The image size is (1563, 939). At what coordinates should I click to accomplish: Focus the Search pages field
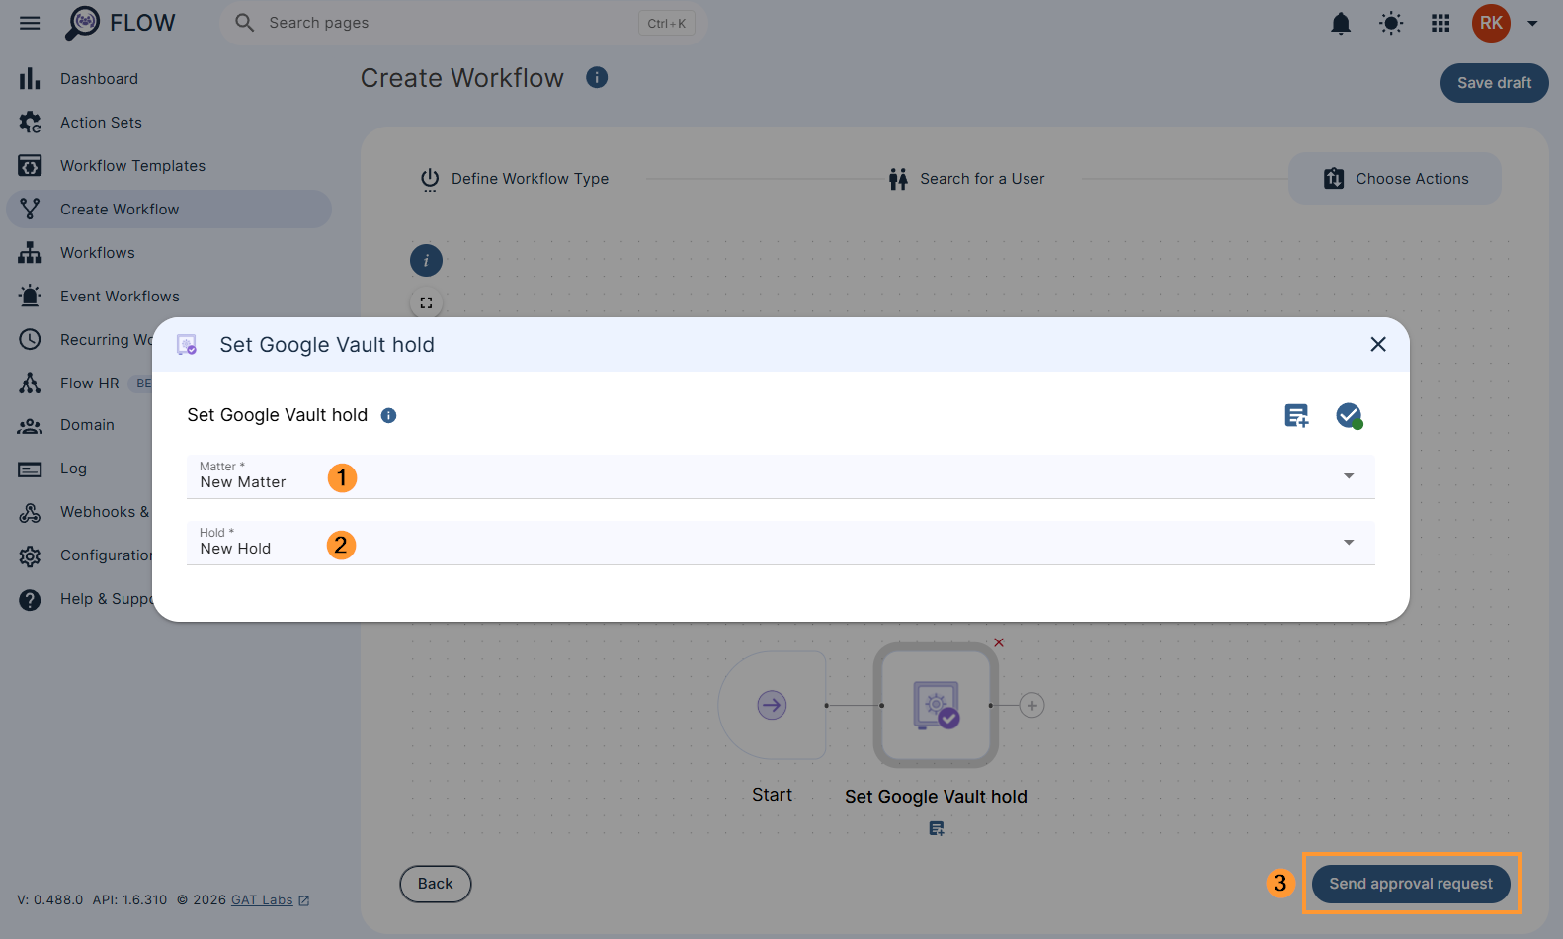click(x=464, y=23)
